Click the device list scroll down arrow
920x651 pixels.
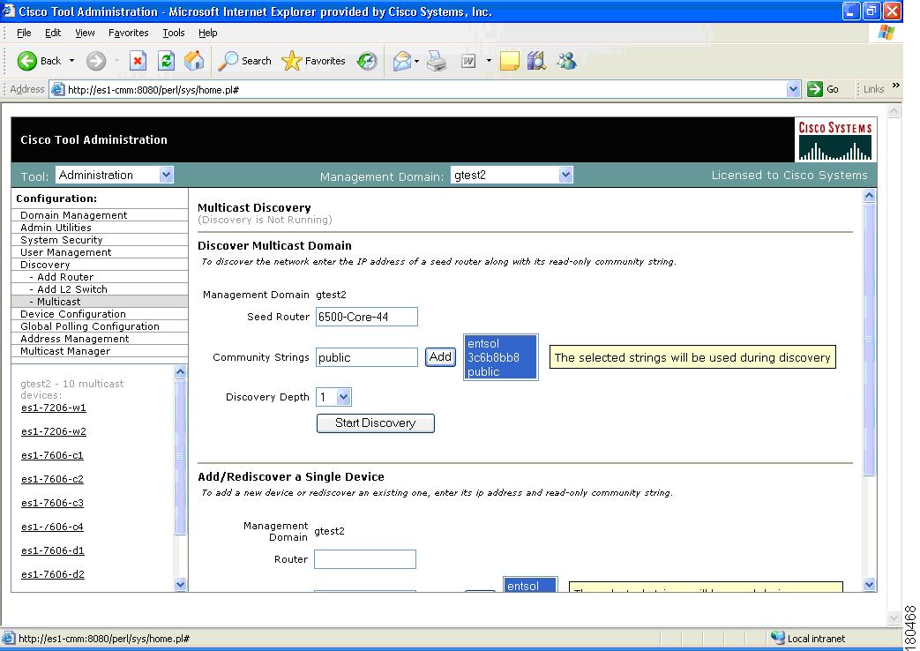[180, 584]
